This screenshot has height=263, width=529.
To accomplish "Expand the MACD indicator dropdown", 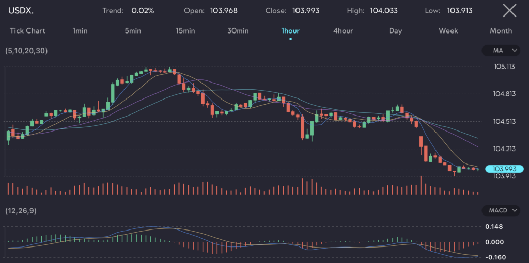I will tap(501, 210).
